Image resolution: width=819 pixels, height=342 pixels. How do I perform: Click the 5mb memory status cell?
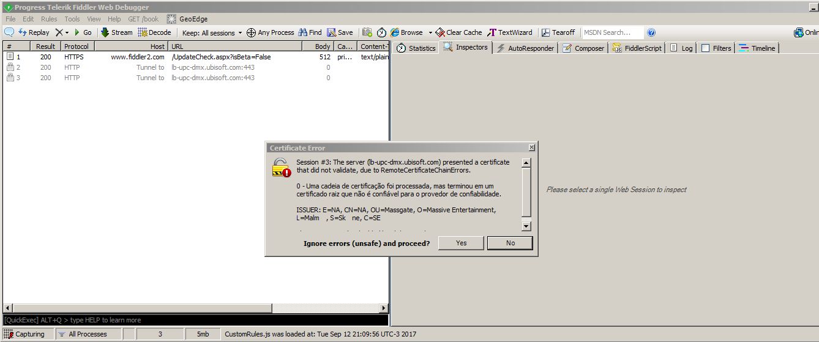[x=203, y=334]
